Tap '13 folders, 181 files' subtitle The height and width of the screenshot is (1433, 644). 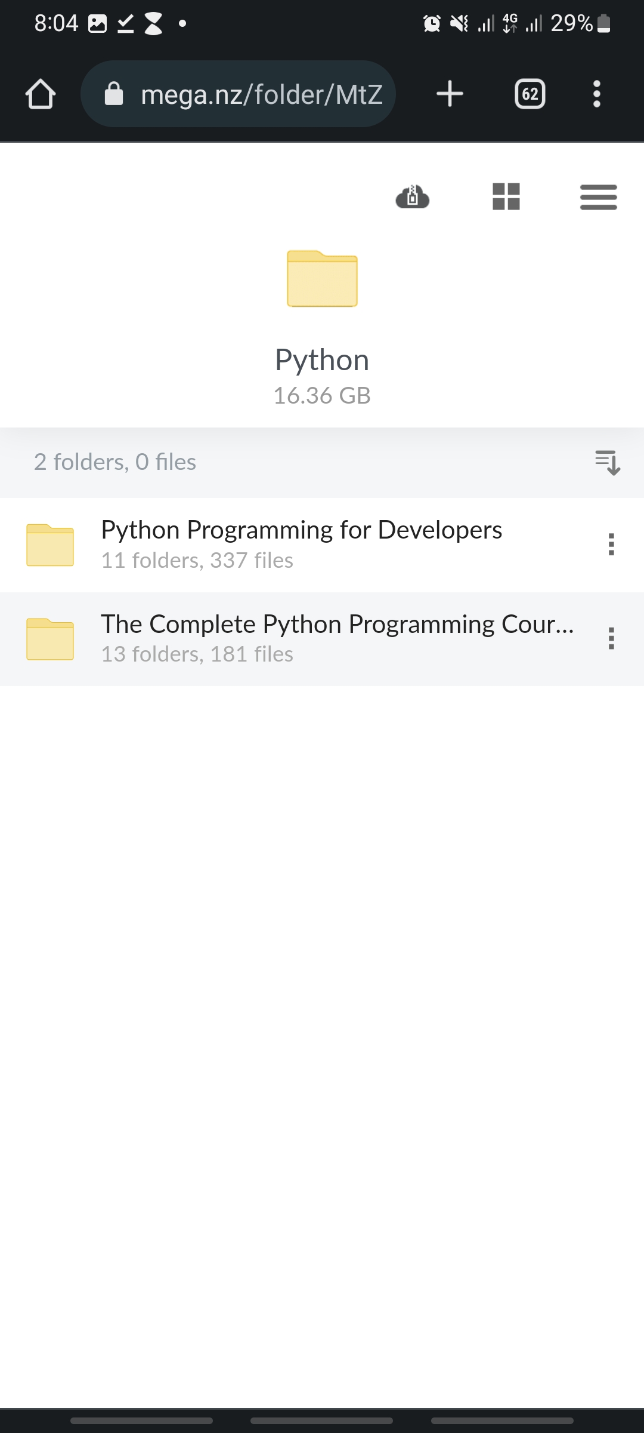coord(197,654)
